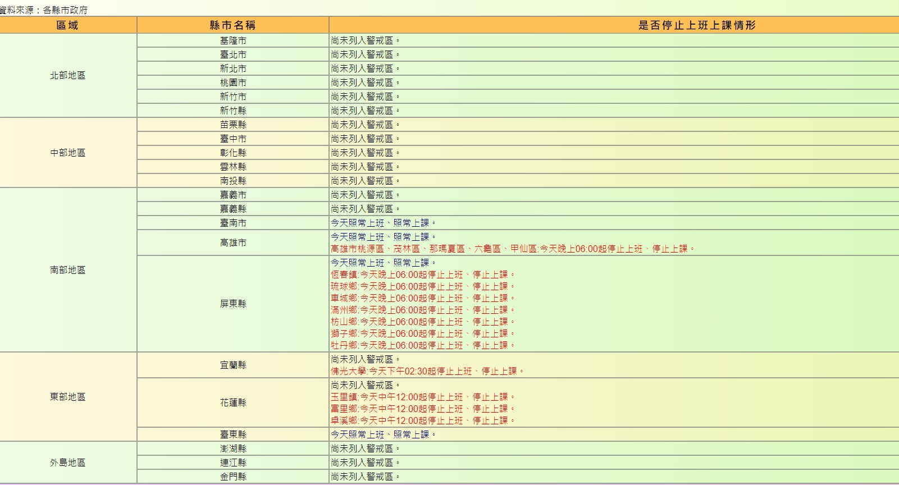Viewport: 899px width, 485px height.
Task: Click the 滿州鄉 closure line
Action: point(422,310)
